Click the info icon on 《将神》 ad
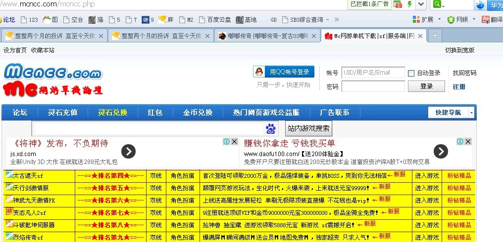This screenshot has width=503, height=242. 226,141
